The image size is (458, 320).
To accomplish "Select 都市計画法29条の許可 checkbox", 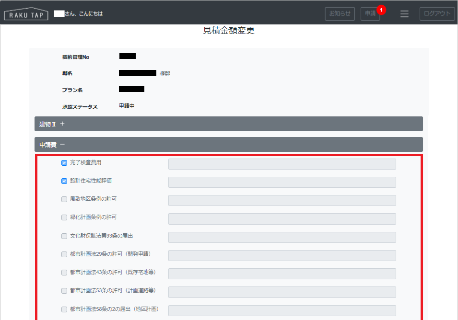I will [64, 254].
